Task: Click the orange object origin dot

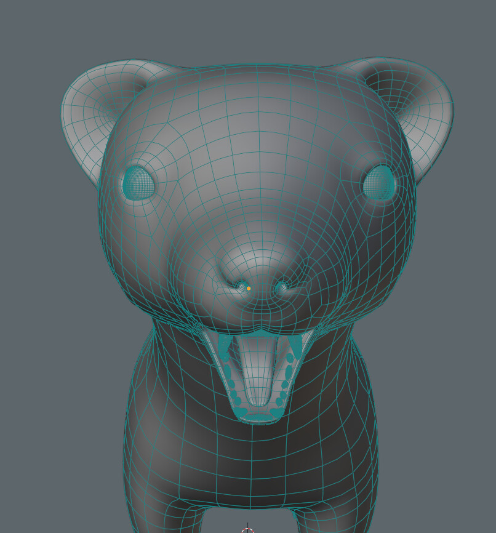Action: point(249,288)
